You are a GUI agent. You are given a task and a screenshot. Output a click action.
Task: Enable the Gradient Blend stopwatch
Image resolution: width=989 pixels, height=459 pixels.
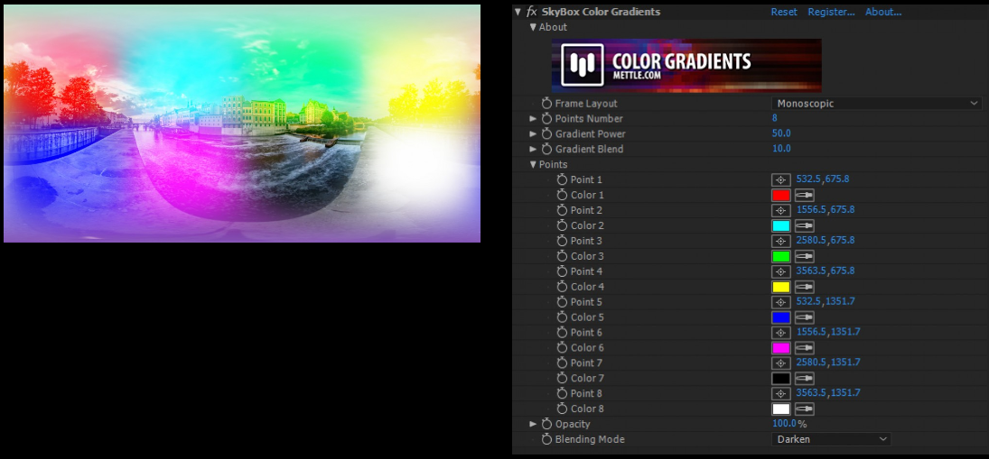tap(546, 149)
